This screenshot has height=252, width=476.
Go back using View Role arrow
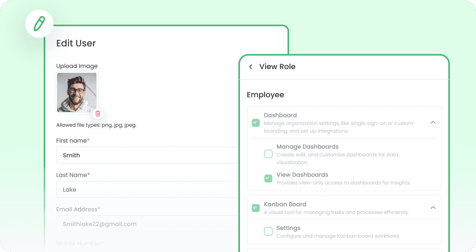(x=251, y=67)
